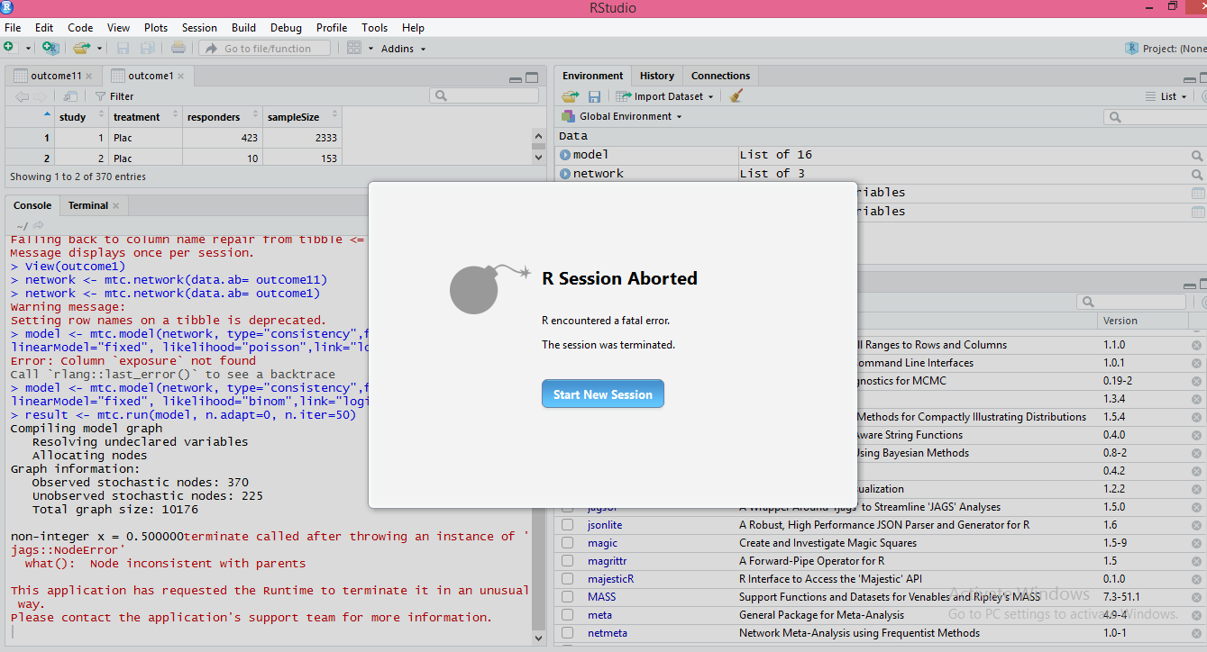Click the show in new window icon
The width and height of the screenshot is (1207, 652).
point(69,96)
